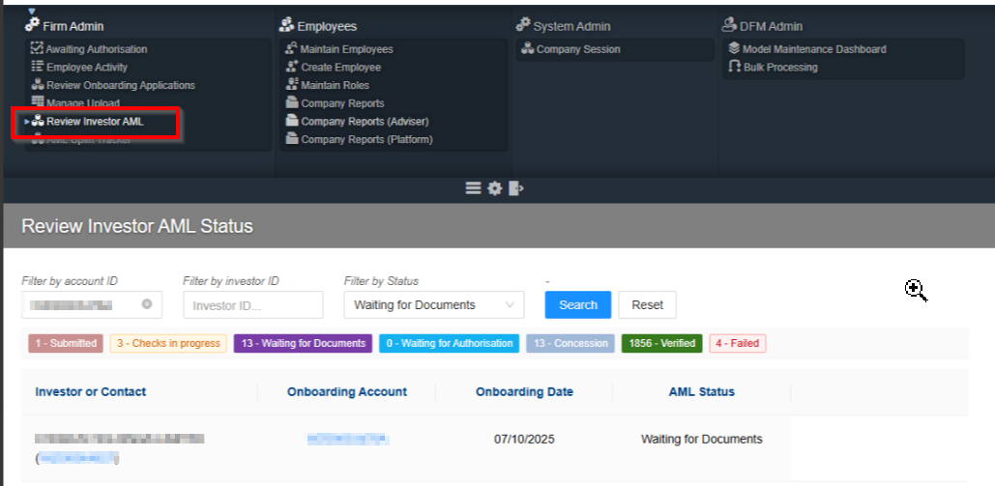Click the Review Onboarding Applications icon
The width and height of the screenshot is (995, 486).
[38, 84]
